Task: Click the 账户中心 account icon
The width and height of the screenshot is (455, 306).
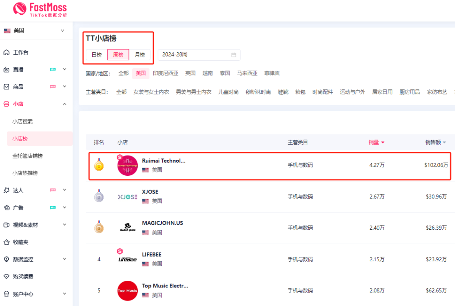Action: tap(6, 294)
